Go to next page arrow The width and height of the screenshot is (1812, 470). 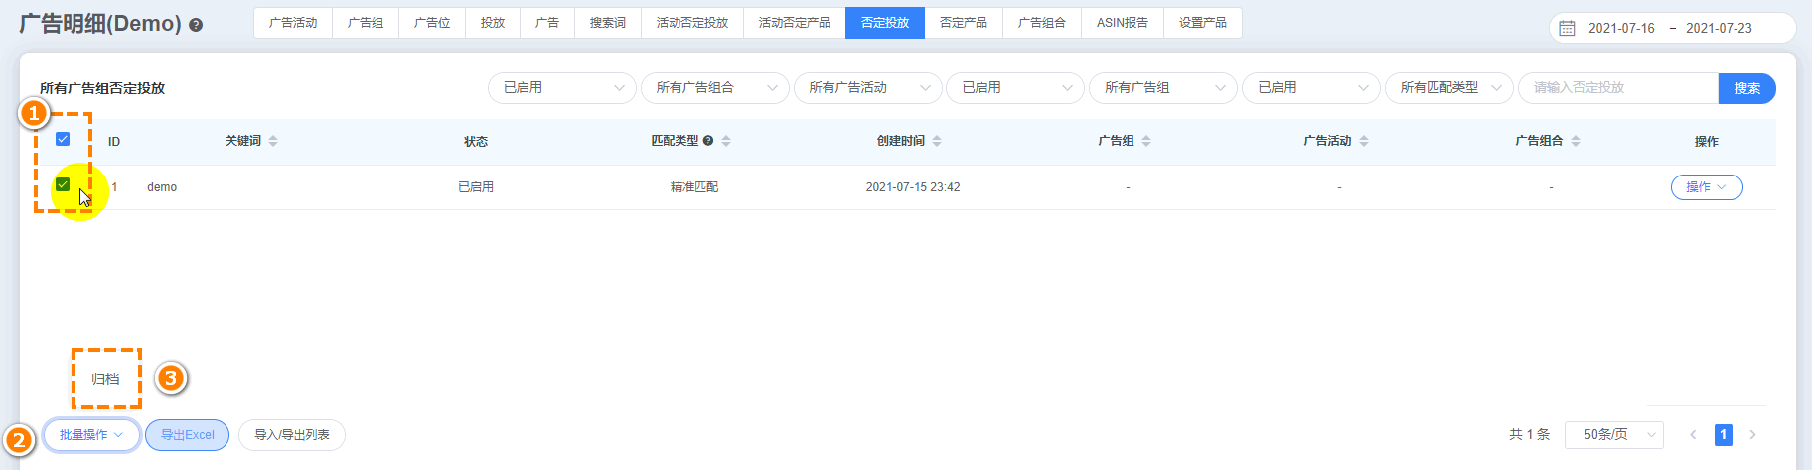[1752, 435]
